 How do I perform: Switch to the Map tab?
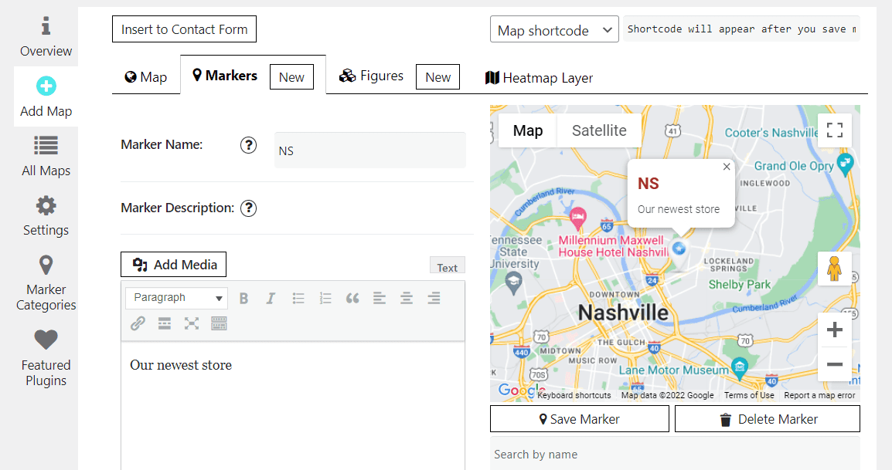146,76
